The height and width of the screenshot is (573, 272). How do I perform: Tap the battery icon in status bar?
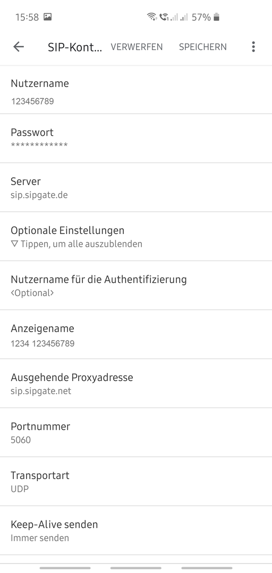[x=216, y=17]
